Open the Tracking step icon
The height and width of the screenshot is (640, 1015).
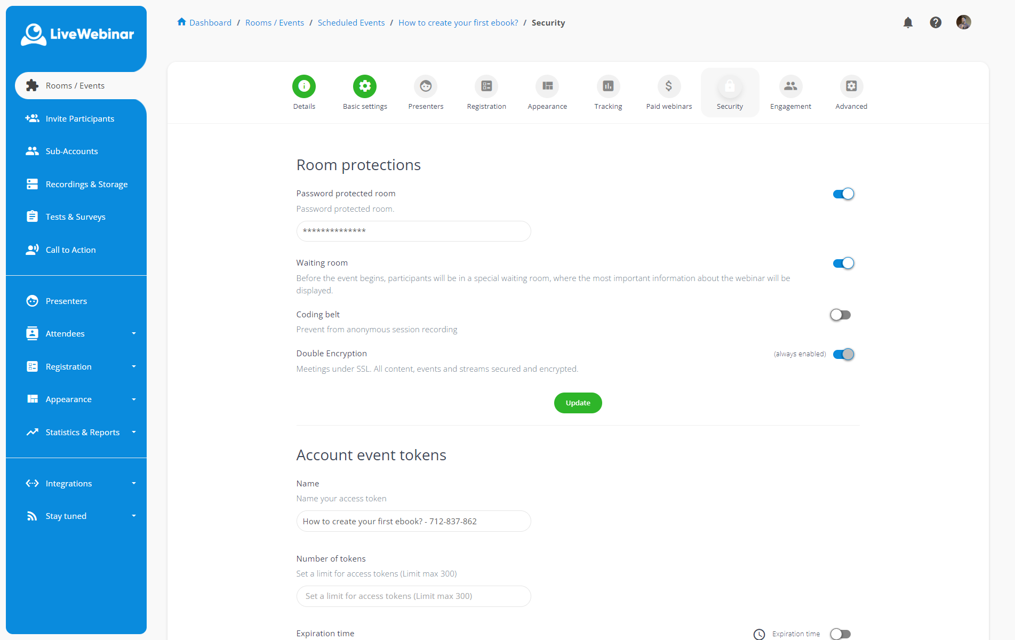[x=608, y=86]
